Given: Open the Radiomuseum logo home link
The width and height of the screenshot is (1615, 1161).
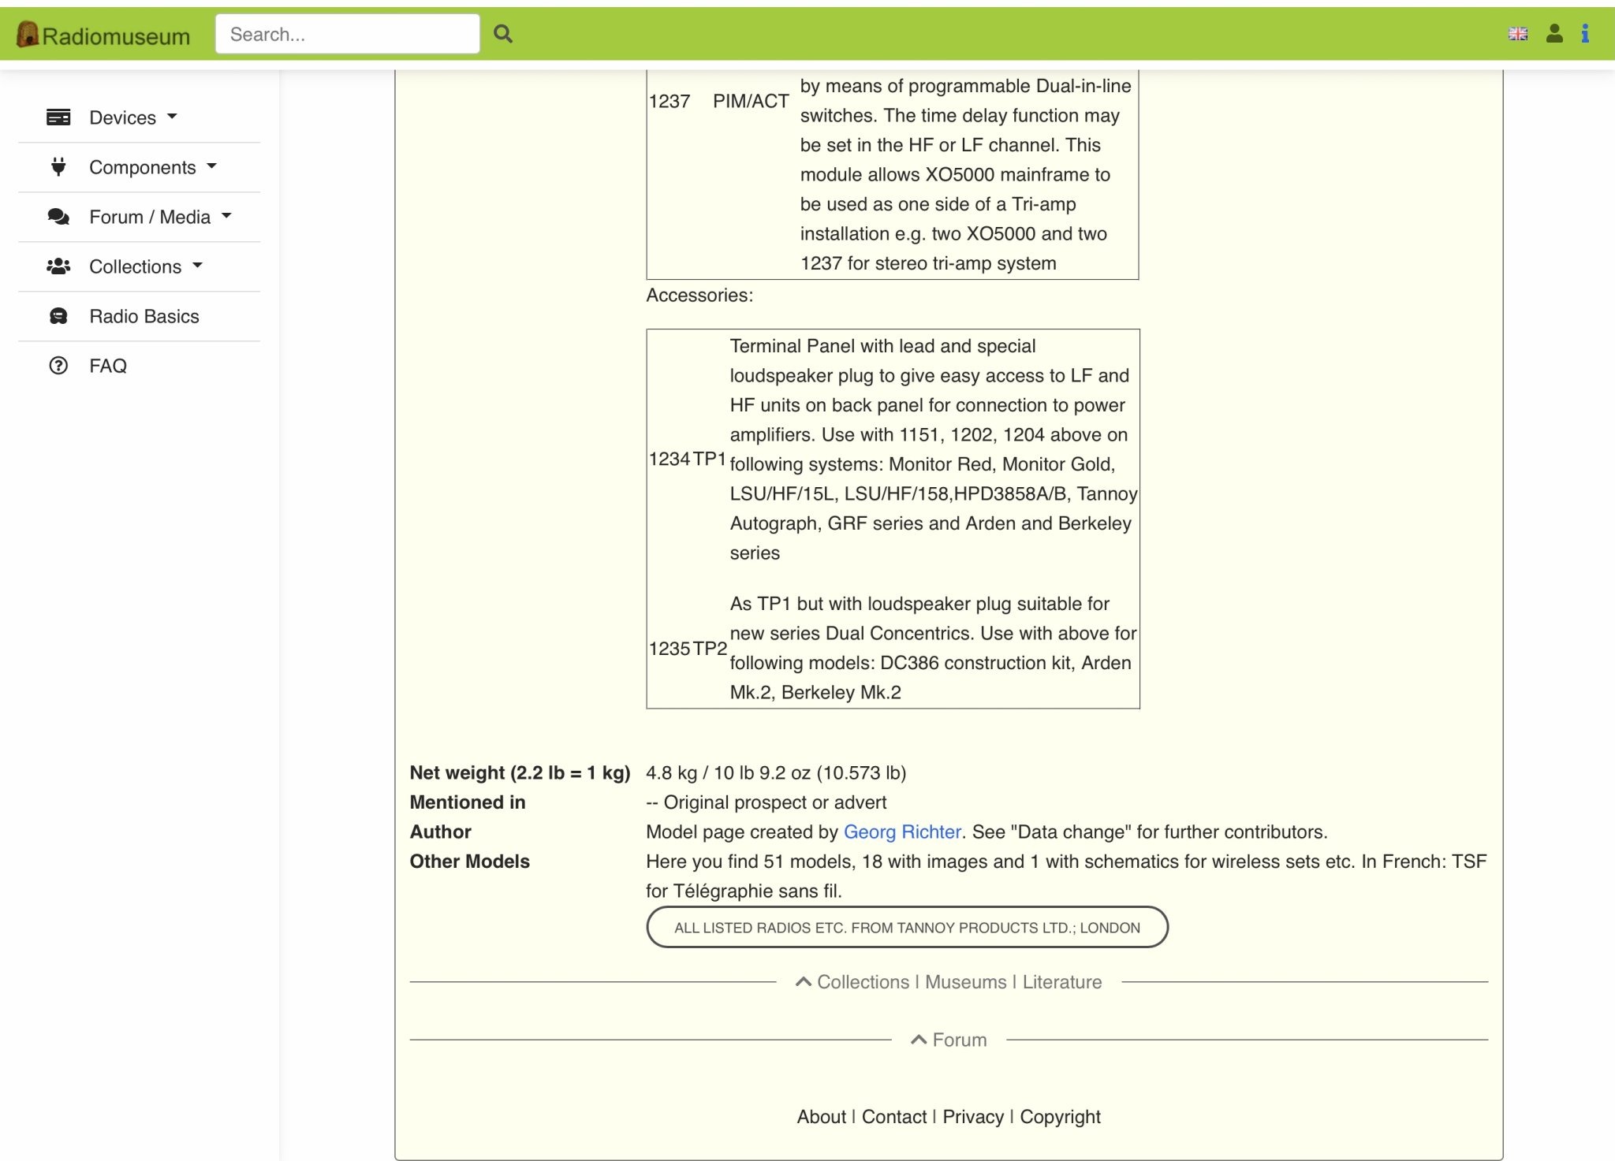Looking at the screenshot, I should click(103, 35).
